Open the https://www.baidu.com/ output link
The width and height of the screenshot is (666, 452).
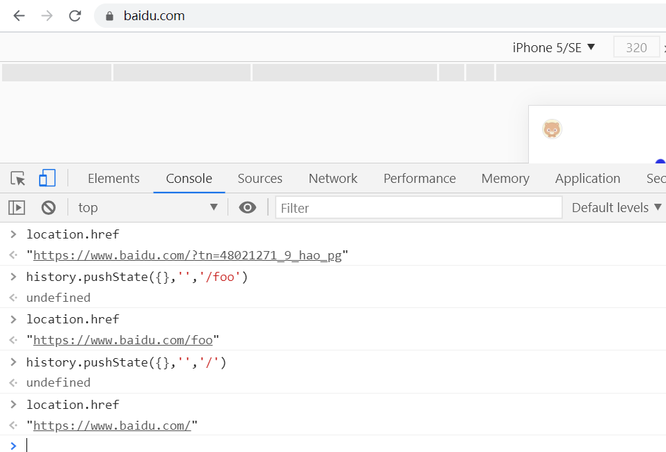pyautogui.click(x=112, y=426)
